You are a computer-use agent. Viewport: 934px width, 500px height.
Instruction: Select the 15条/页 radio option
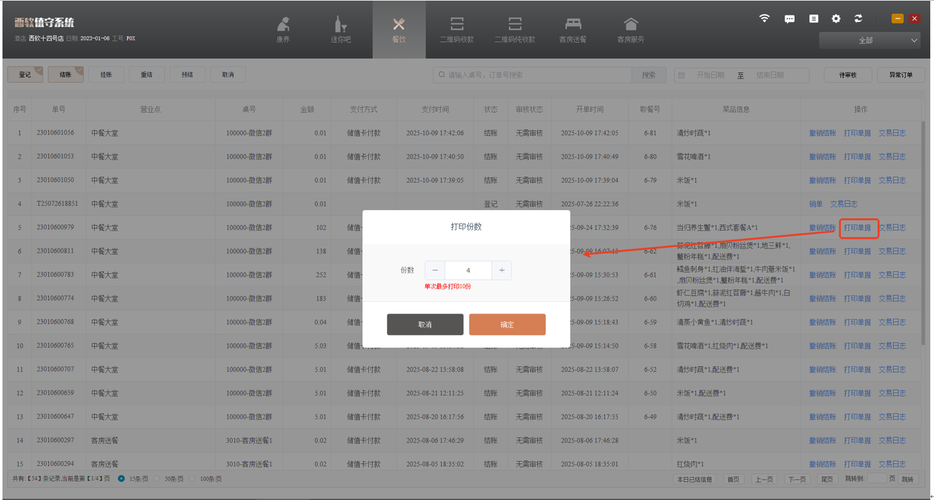(122, 479)
